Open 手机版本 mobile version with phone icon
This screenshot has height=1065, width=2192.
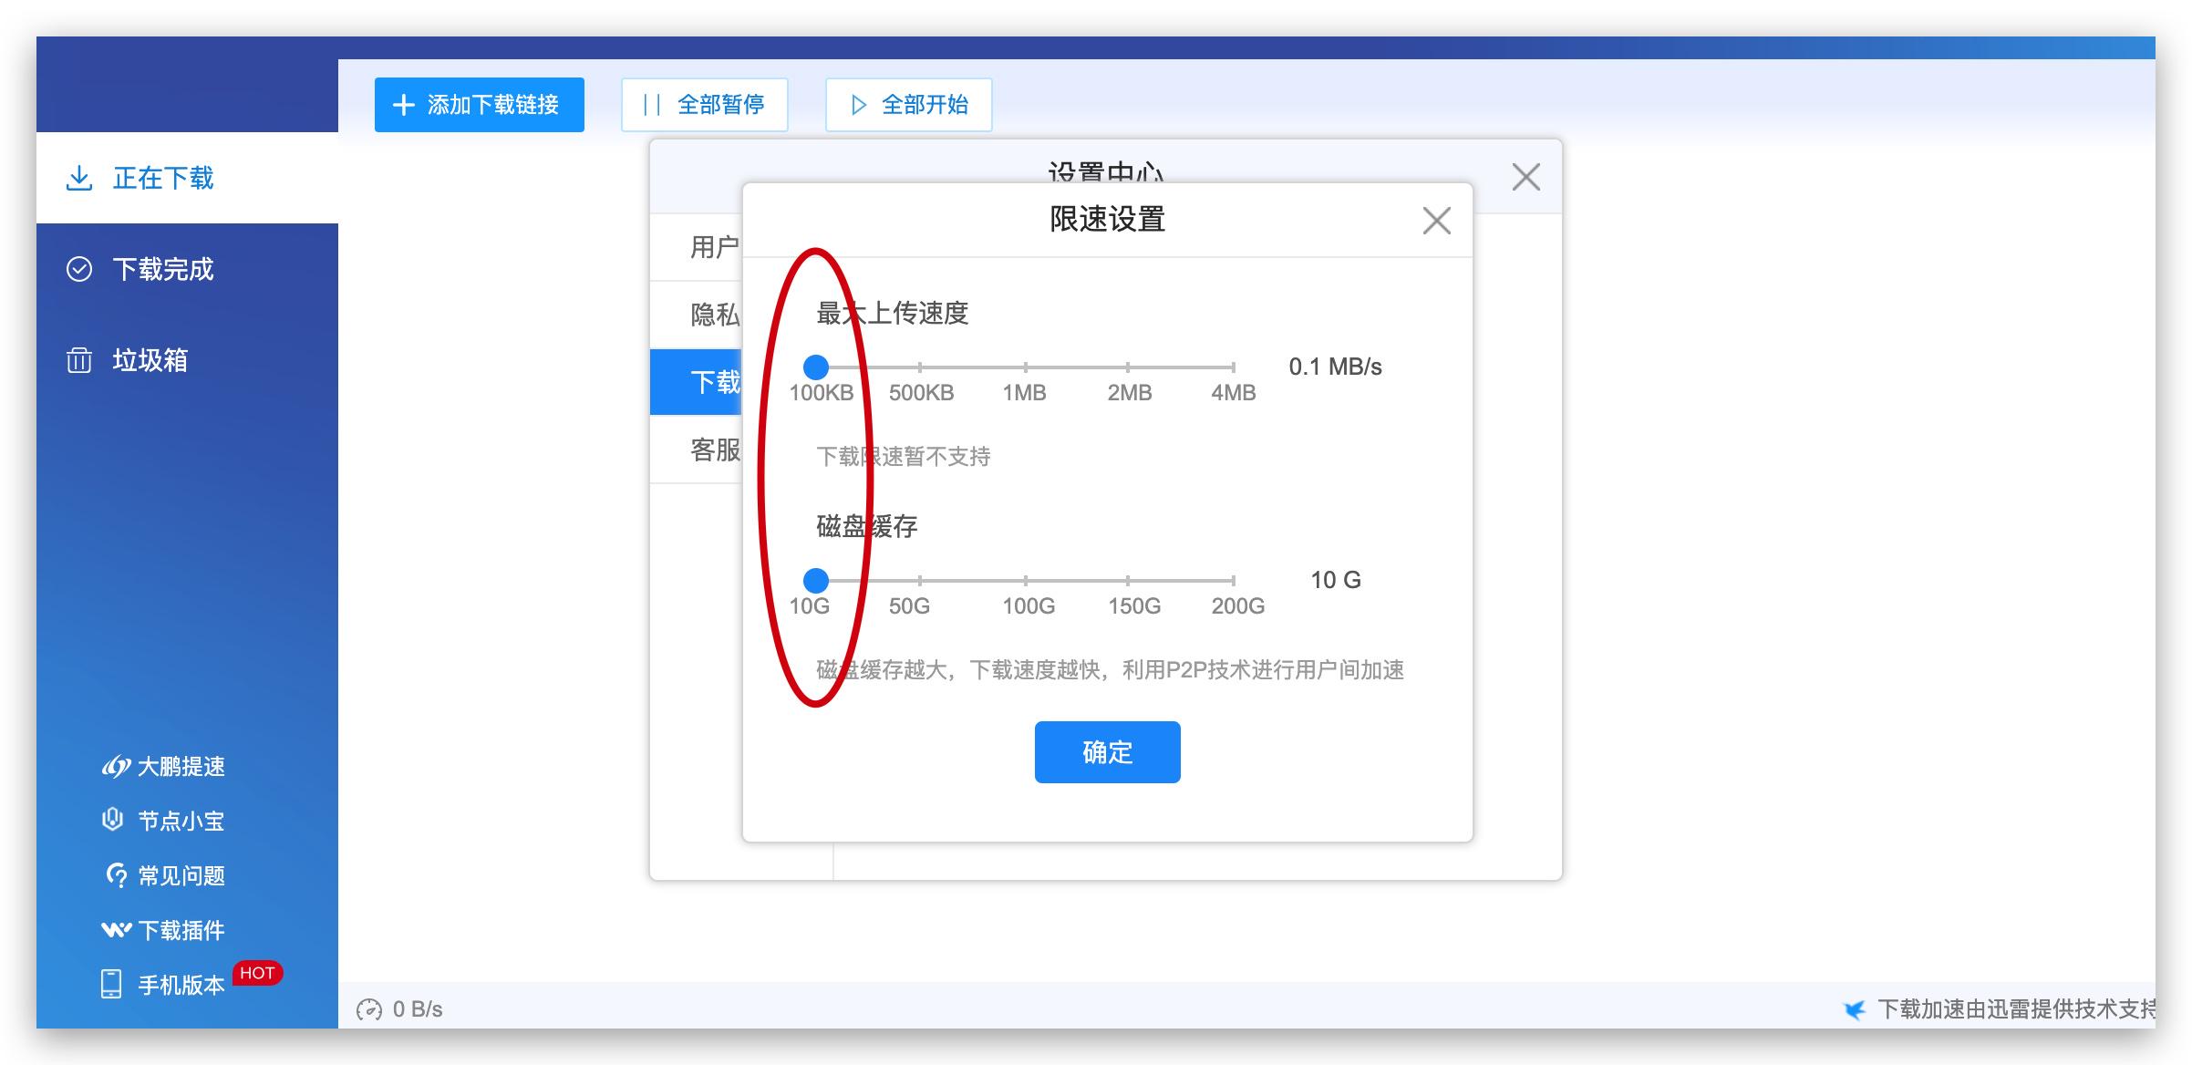[113, 985]
